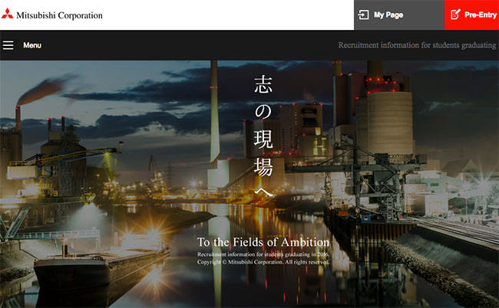Open the red Pre-Entry button
499x308 pixels.
point(471,15)
